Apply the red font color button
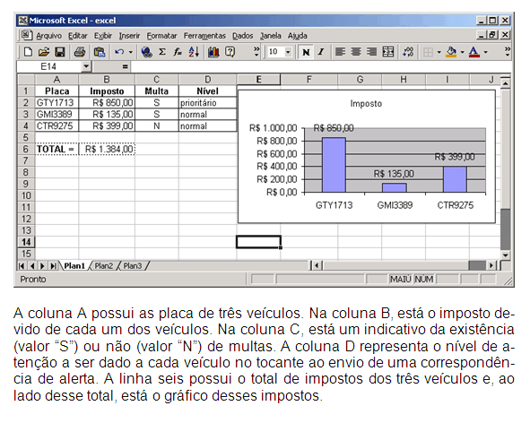The width and height of the screenshot is (530, 423). 474,52
